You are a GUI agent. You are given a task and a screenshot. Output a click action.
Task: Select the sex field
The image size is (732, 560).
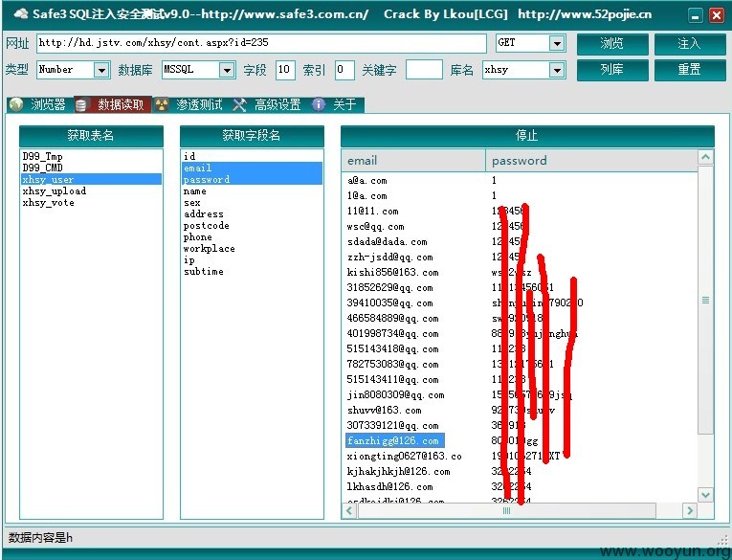coord(252,203)
